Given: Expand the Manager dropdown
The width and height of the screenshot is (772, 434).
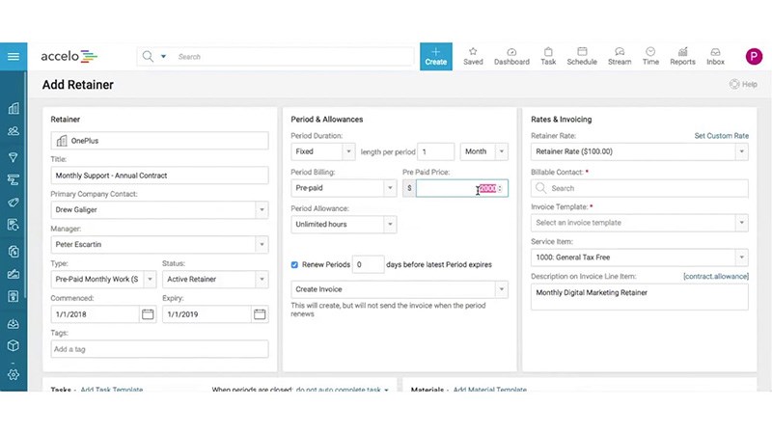Looking at the screenshot, I should (x=262, y=244).
